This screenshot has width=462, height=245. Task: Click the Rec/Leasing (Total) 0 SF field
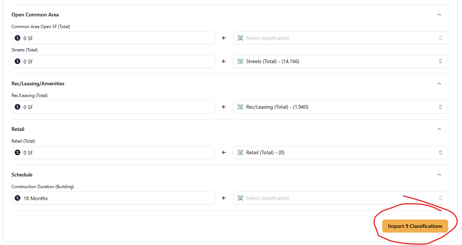(x=113, y=107)
